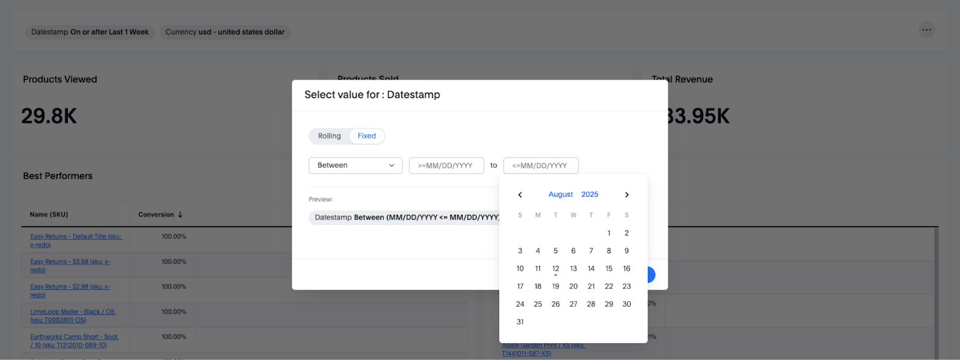Select August 20 on the calendar
Viewport: 960px width, 360px height.
tap(574, 287)
